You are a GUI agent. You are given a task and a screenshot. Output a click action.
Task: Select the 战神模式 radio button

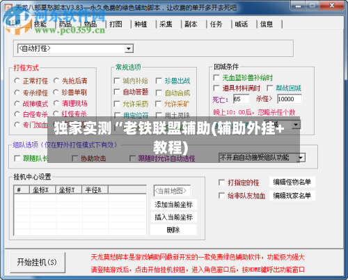(17, 104)
